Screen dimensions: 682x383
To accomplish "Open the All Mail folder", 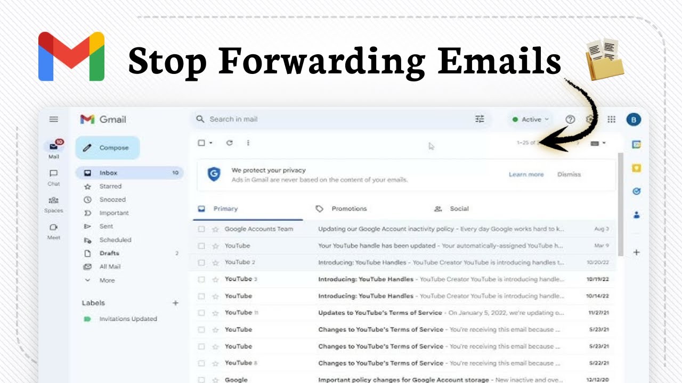I will point(110,267).
